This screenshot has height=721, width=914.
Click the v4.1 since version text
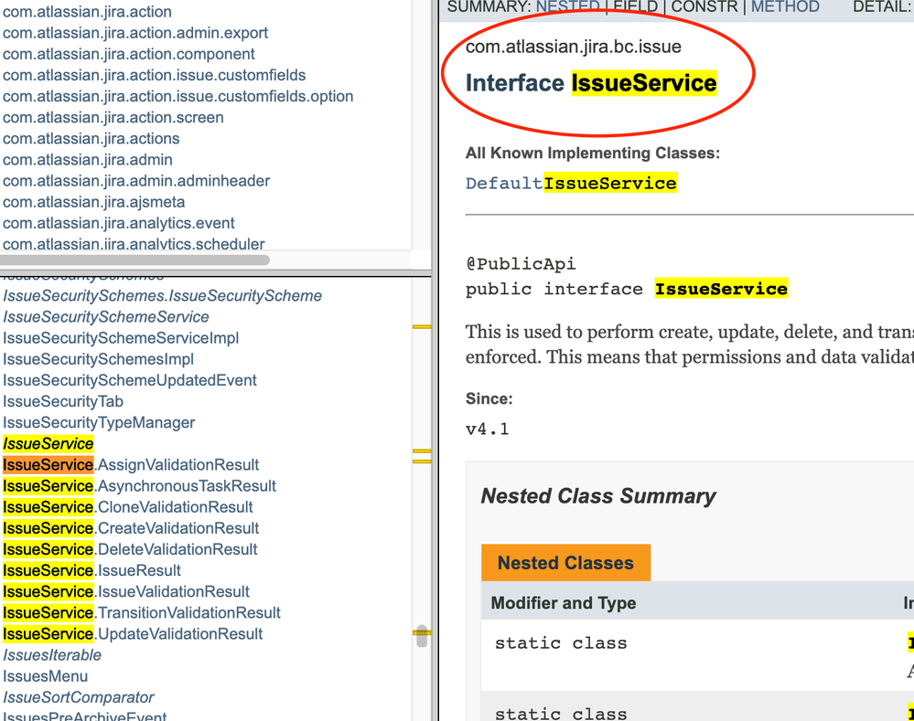point(488,429)
